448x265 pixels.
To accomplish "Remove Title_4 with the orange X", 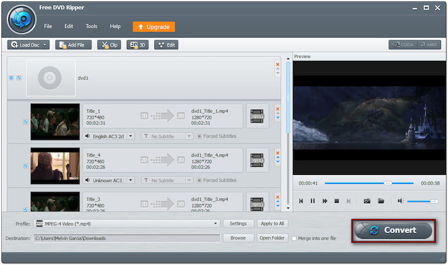I will [277, 153].
